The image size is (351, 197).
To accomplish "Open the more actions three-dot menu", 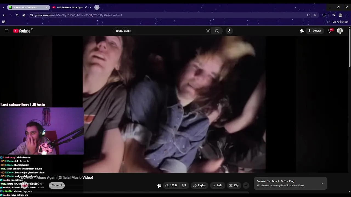I will coord(246,186).
